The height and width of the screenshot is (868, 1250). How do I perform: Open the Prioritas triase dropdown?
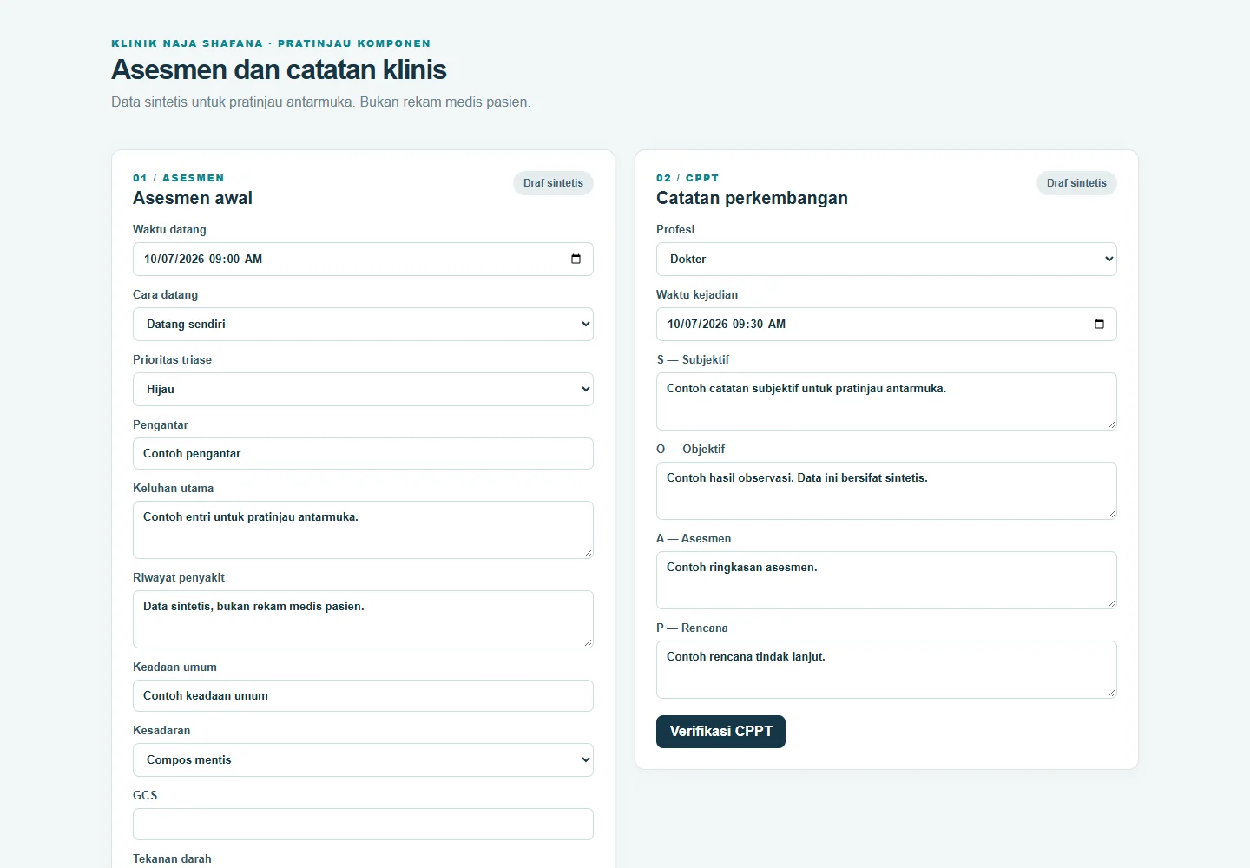(363, 389)
